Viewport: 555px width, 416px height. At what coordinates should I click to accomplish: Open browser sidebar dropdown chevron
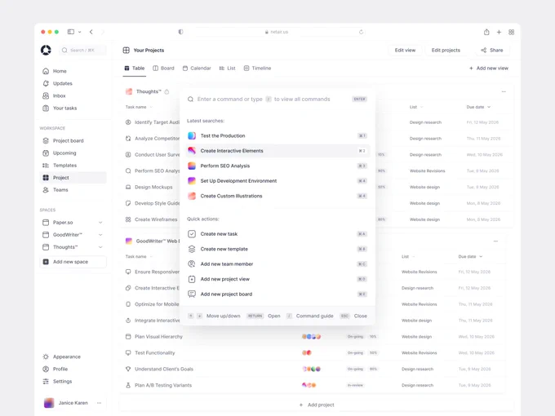click(80, 32)
